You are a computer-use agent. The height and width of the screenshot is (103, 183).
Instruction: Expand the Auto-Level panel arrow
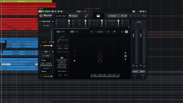click(x=53, y=21)
